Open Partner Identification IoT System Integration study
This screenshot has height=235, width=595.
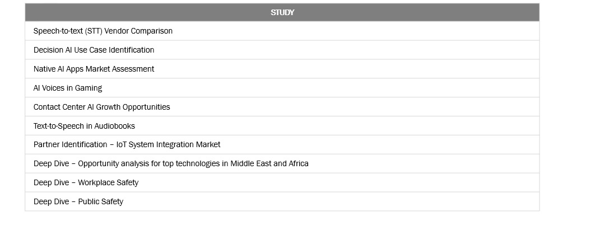127,144
